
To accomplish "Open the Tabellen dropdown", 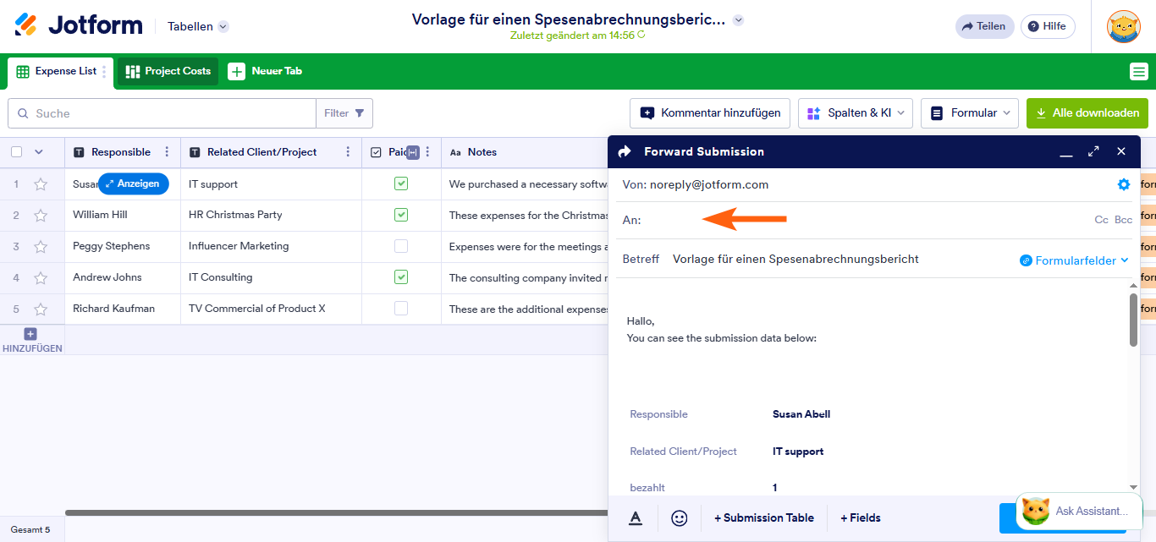I will [197, 26].
